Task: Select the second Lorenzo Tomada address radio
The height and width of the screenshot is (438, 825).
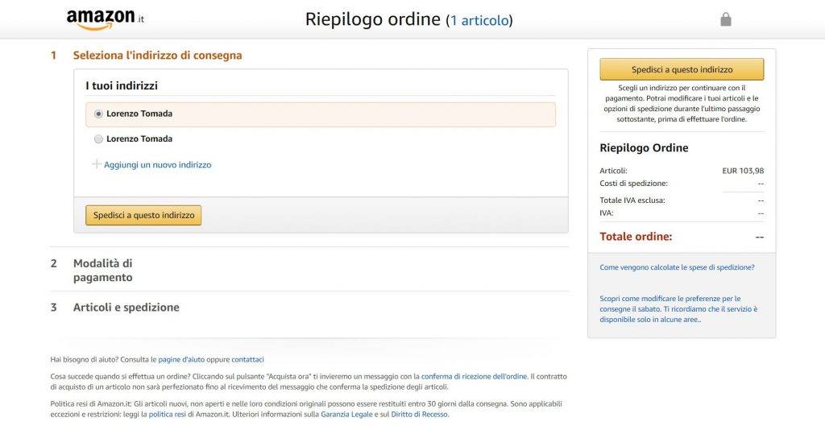Action: pos(99,139)
